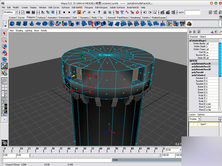Viewport: 222px width, 166px height.
Task: Toggle Make Live magnet button
Action: click(x=137, y=12)
